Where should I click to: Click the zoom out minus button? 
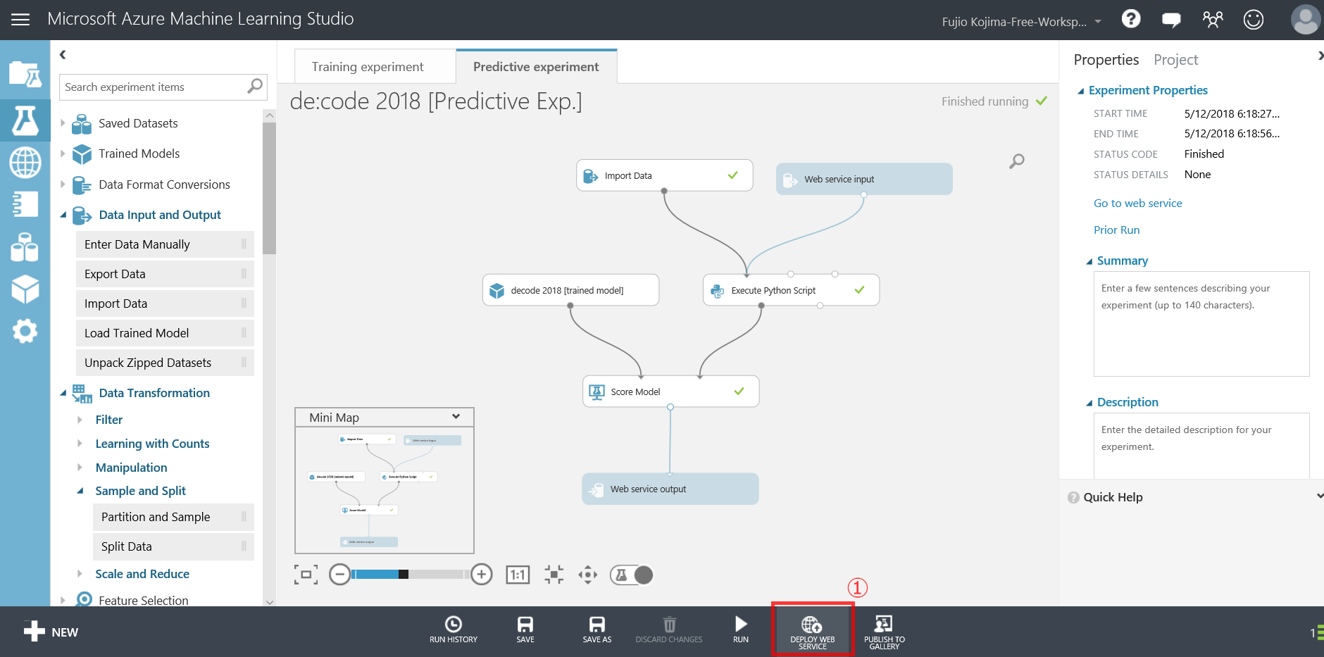339,575
